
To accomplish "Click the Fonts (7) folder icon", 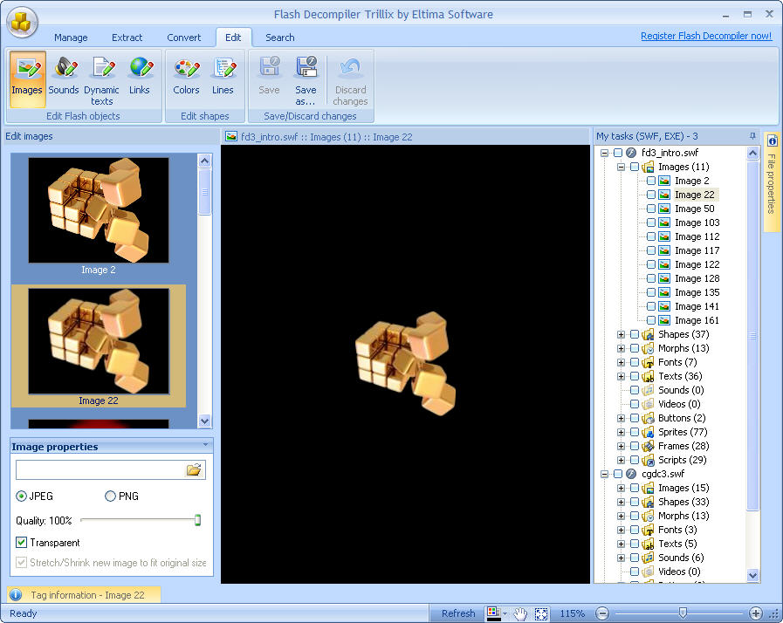I will tap(649, 362).
